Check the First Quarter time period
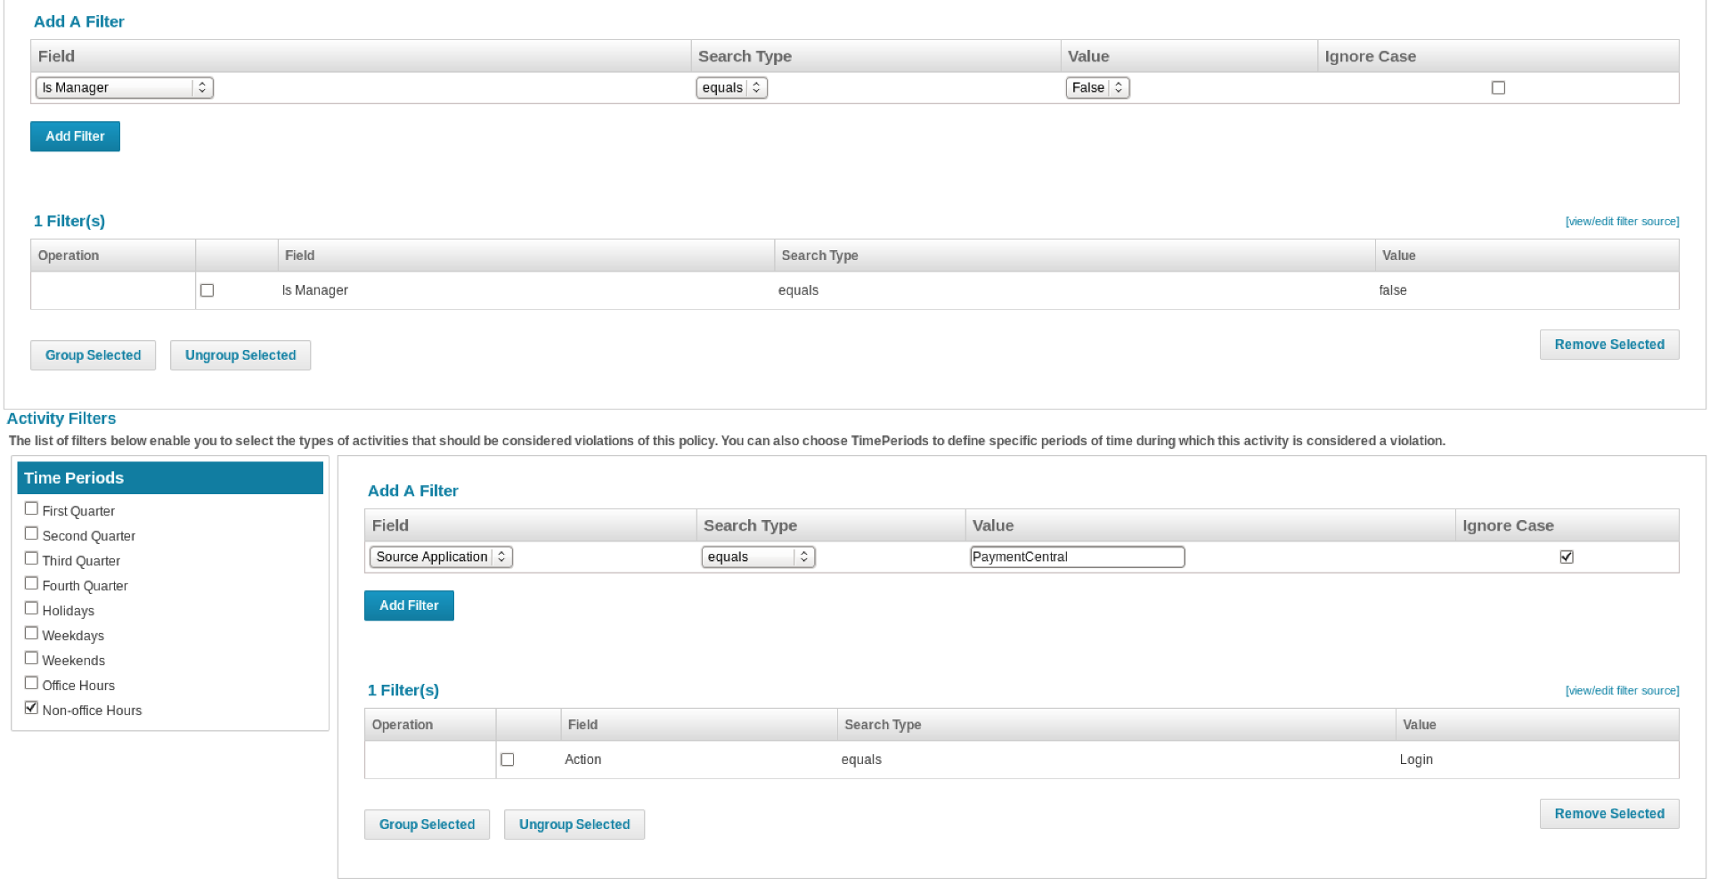 click(31, 508)
